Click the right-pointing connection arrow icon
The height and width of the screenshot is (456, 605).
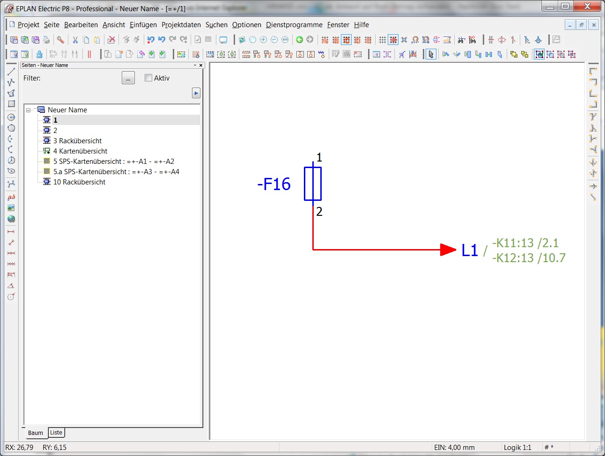[593, 186]
